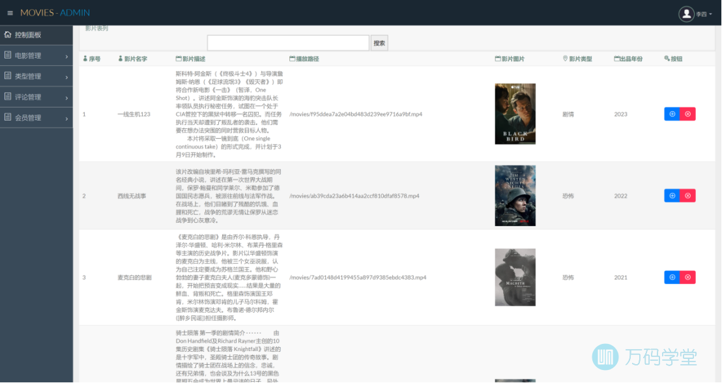Toggle the hamburger sidebar menu icon
The height and width of the screenshot is (383, 722).
tap(10, 13)
